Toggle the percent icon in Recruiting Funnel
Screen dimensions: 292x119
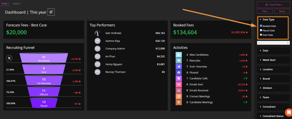coord(9,58)
